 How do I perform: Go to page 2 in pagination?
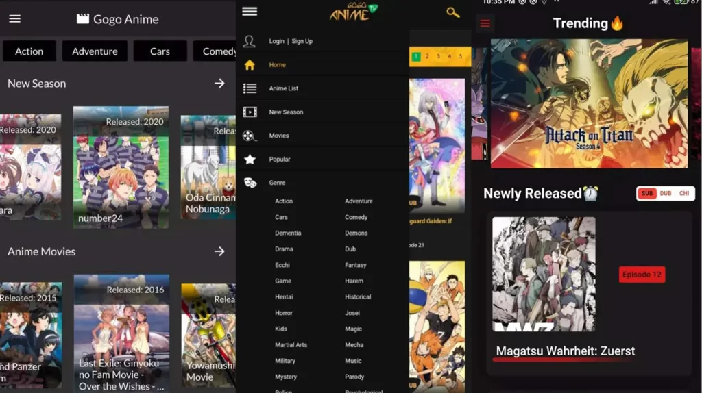(x=427, y=56)
